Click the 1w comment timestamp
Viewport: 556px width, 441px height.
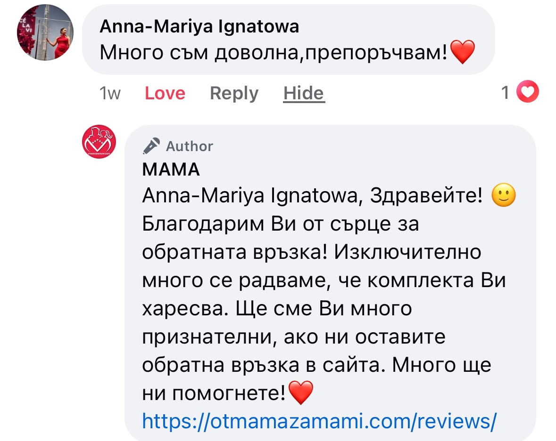[110, 93]
